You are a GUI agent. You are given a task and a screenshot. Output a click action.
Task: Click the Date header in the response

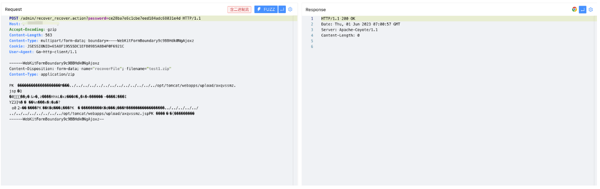360,24
